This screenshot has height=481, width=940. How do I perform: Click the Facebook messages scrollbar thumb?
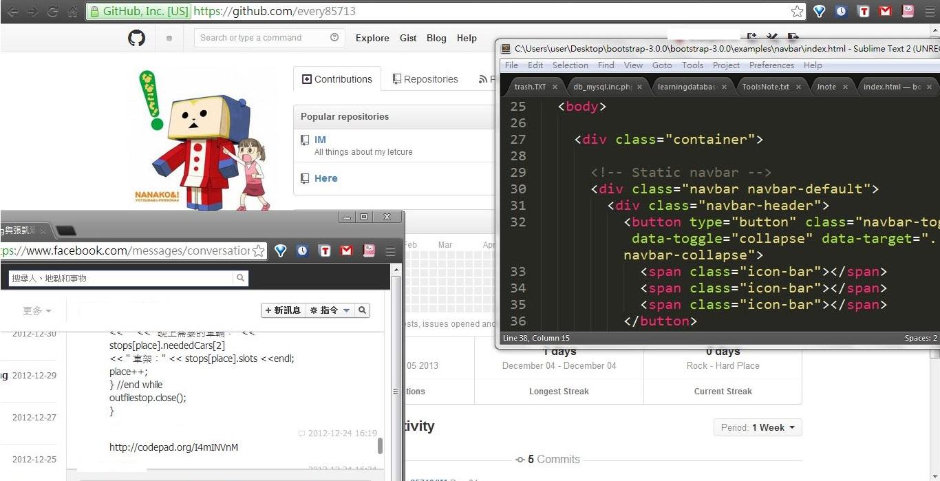pos(380,447)
